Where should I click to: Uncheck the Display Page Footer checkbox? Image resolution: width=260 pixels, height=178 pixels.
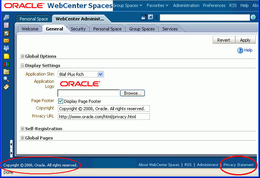pyautogui.click(x=60, y=101)
